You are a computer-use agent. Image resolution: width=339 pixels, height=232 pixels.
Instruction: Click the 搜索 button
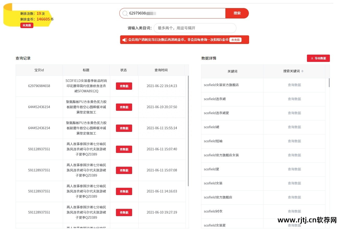[x=237, y=13]
